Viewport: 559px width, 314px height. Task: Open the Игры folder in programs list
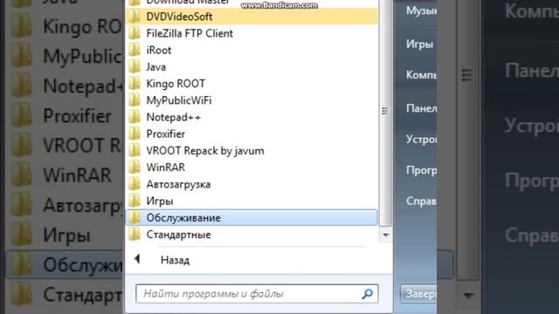(x=252, y=201)
